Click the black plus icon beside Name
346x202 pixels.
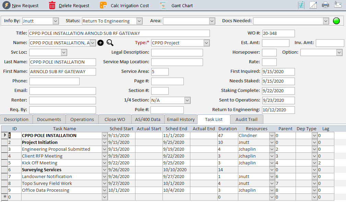coord(100,43)
